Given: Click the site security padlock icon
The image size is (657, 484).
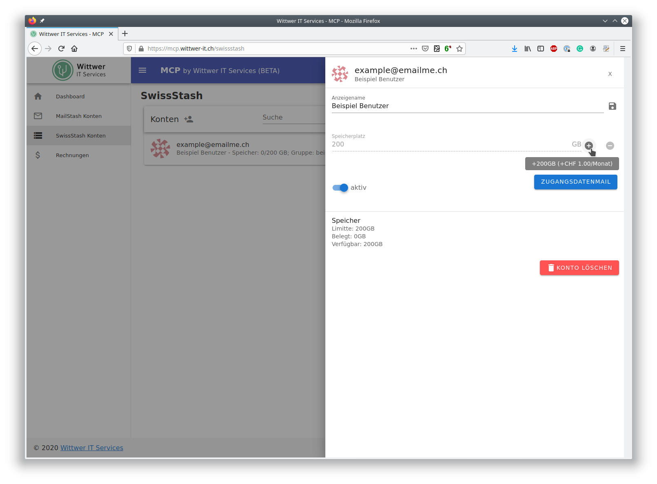Looking at the screenshot, I should pos(141,49).
